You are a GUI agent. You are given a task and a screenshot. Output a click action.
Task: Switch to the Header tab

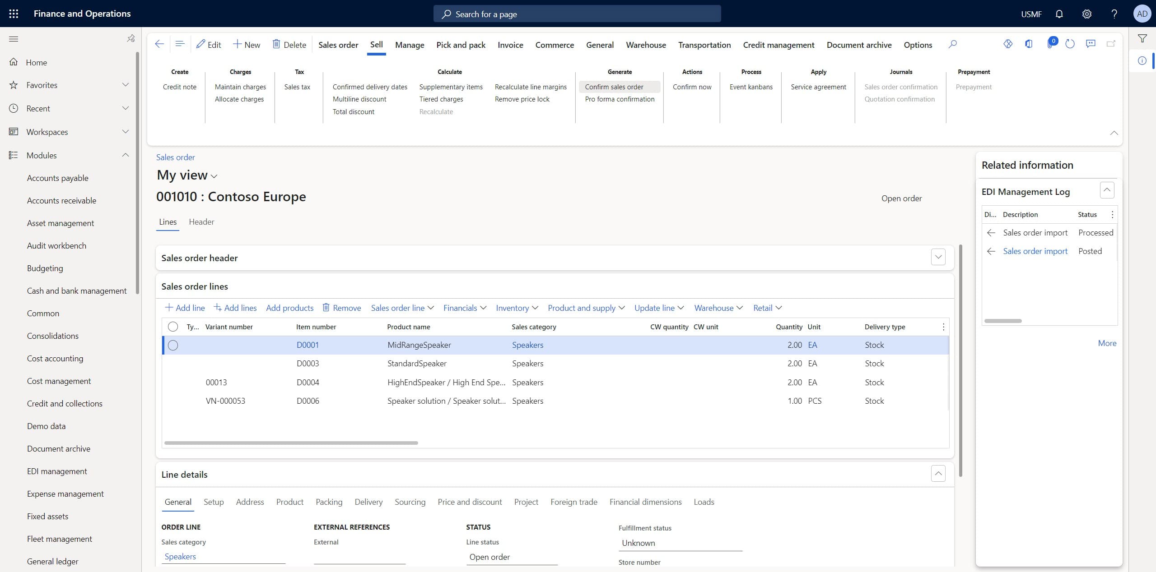tap(201, 222)
